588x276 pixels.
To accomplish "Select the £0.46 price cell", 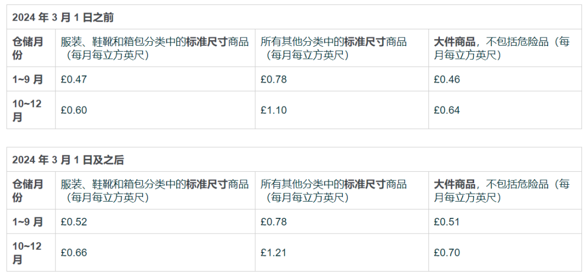I will point(447,79).
